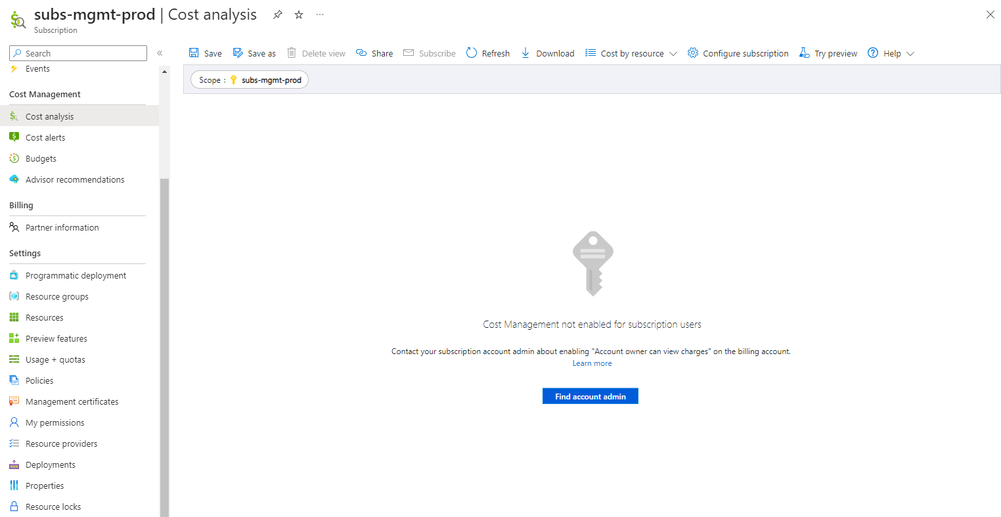Open Budgets in the sidebar

pos(79,158)
